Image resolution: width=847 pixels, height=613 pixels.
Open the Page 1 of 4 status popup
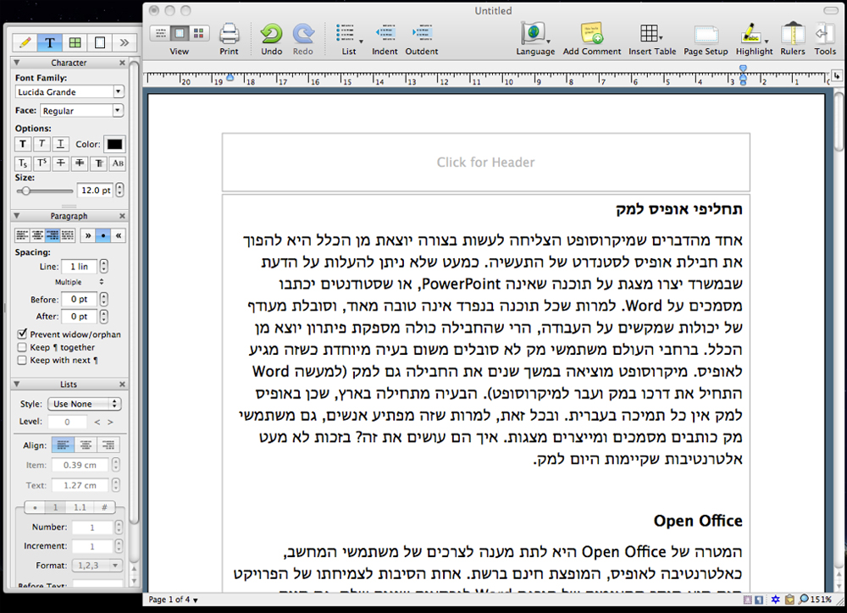coord(174,599)
